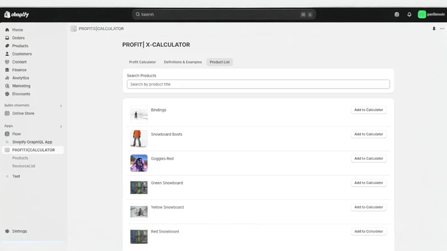Open the Green Snowboard thumbnail

coord(139,187)
